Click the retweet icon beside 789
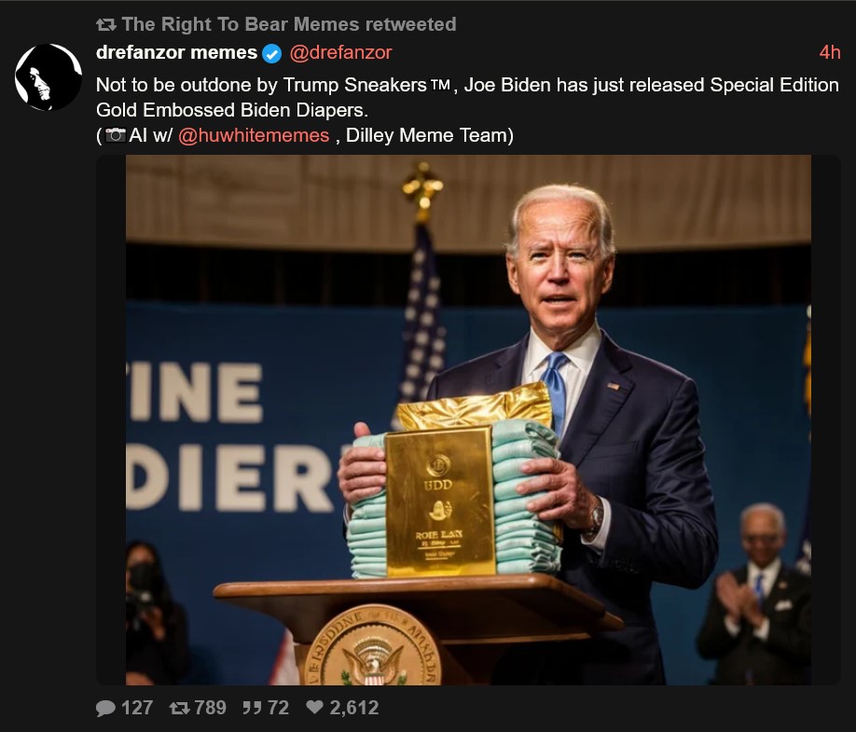 pyautogui.click(x=180, y=708)
